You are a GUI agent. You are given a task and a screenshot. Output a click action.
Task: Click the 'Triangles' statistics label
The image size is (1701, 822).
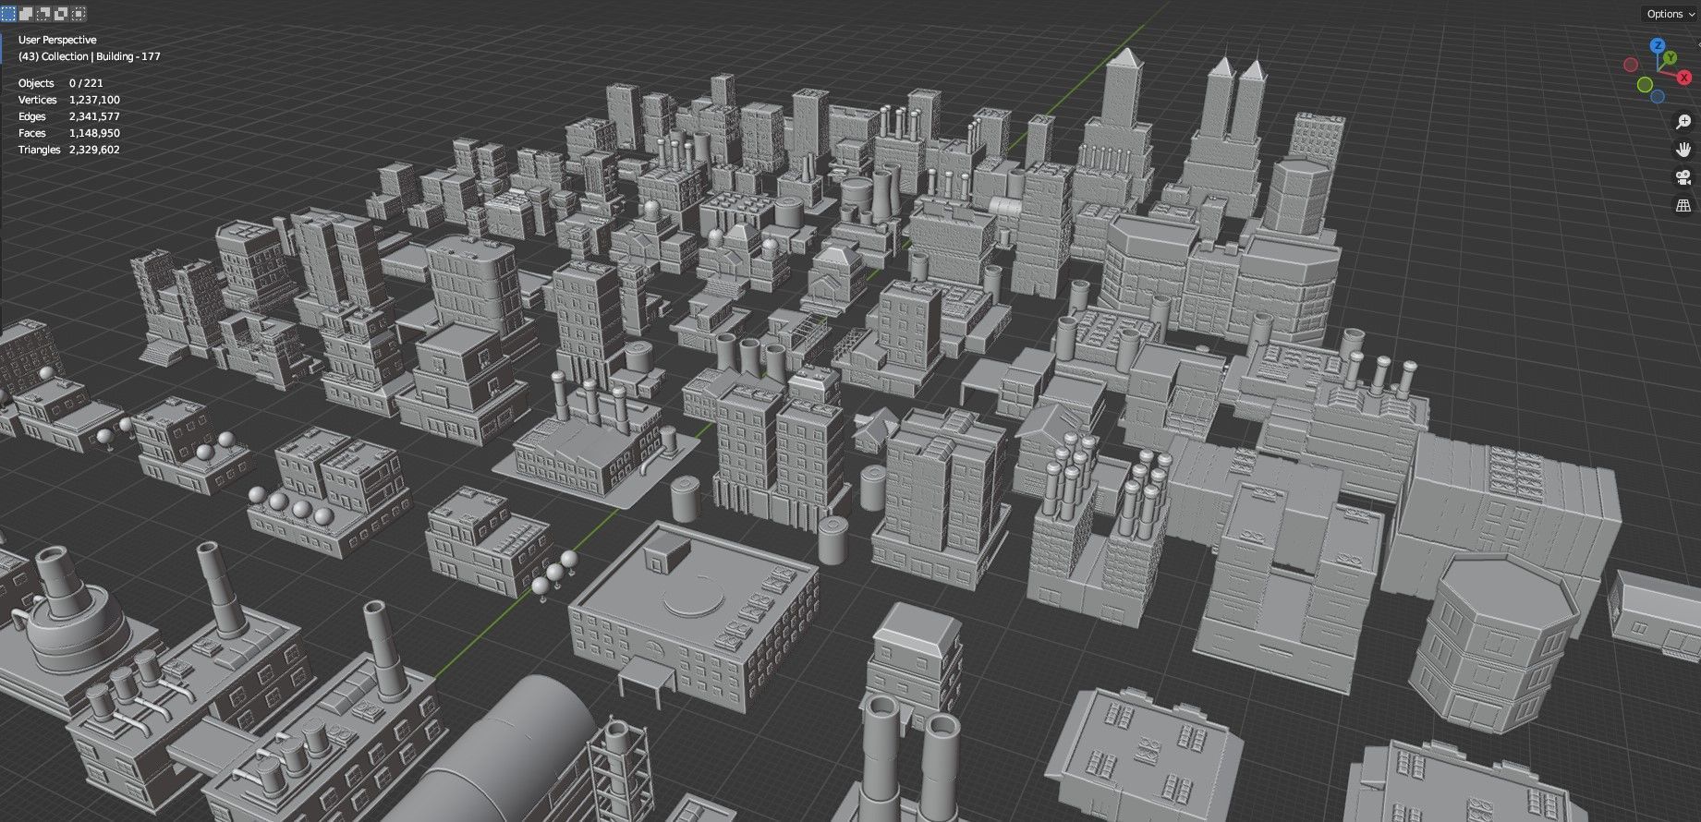[x=40, y=150]
